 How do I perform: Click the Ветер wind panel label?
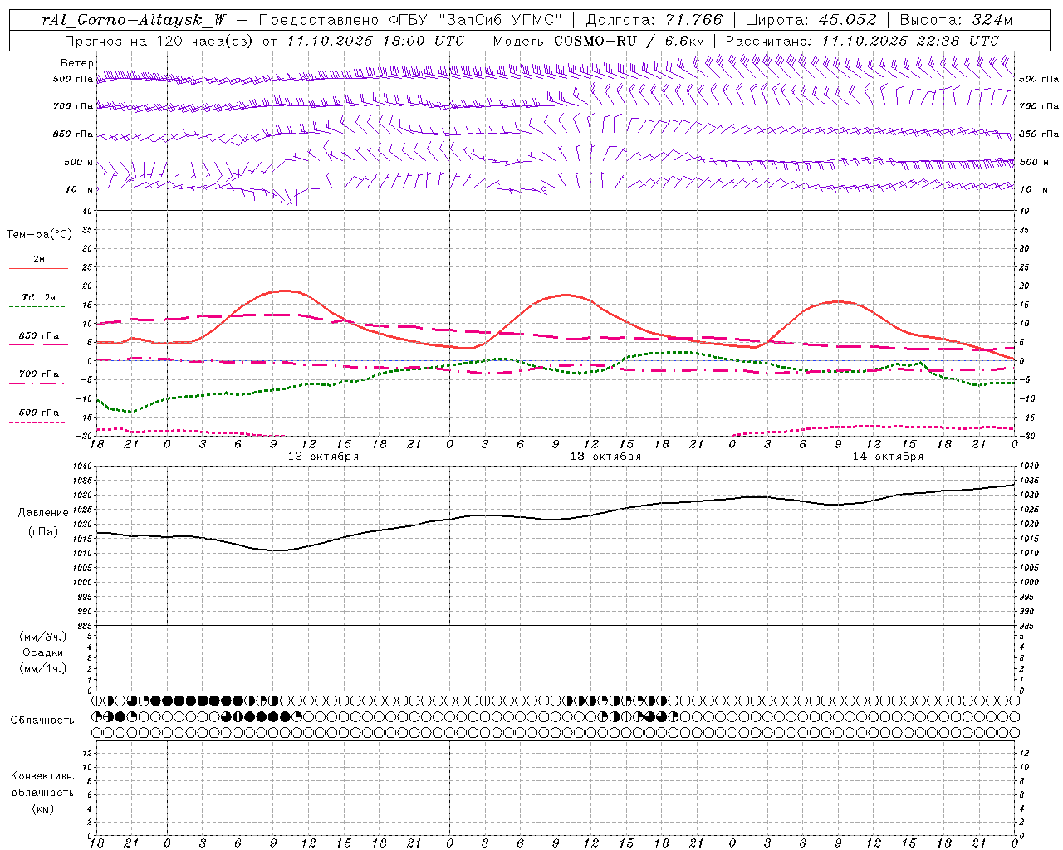pos(77,63)
